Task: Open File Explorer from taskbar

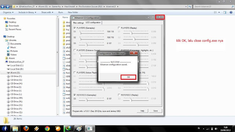Action: (15, 128)
